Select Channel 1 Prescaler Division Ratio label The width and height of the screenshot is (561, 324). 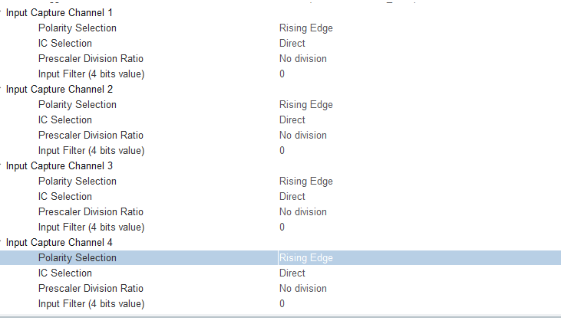tap(91, 59)
